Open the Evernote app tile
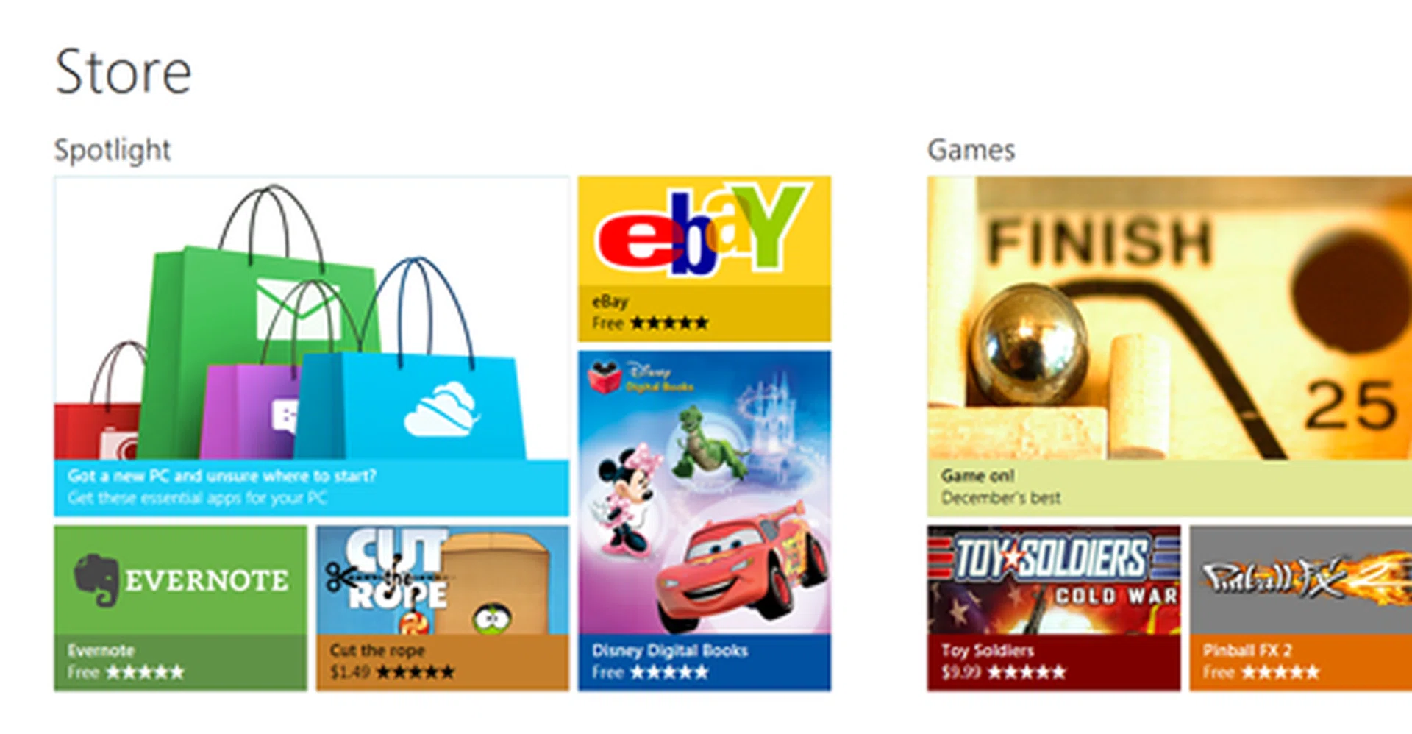Image resolution: width=1412 pixels, height=734 pixels. 180,607
